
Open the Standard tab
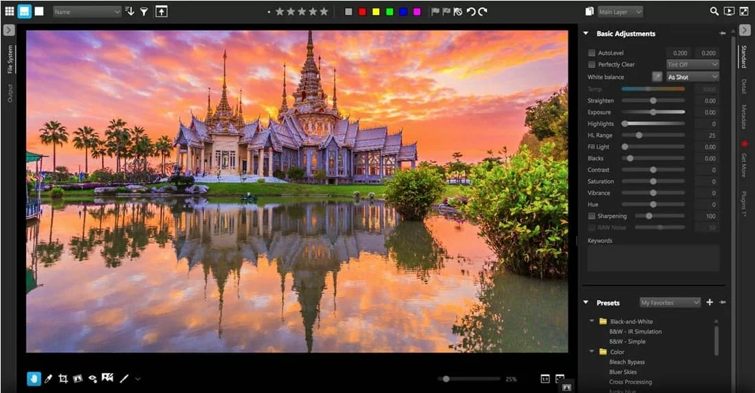coord(743,56)
